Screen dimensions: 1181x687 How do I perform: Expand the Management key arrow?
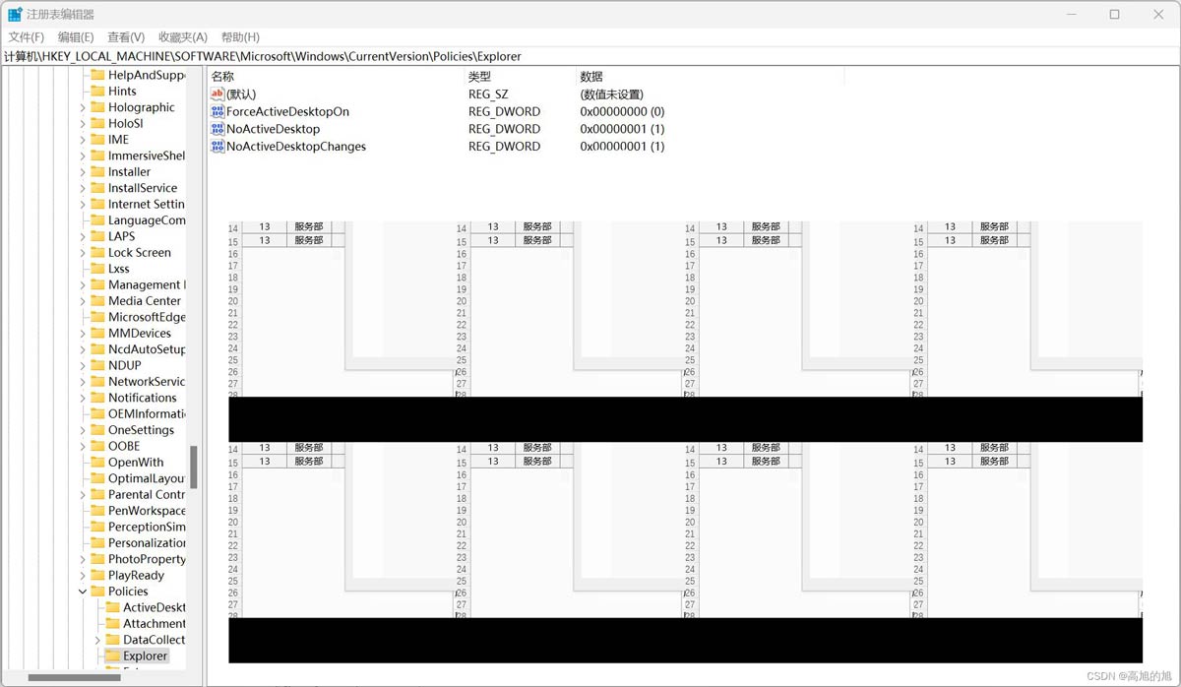[83, 285]
